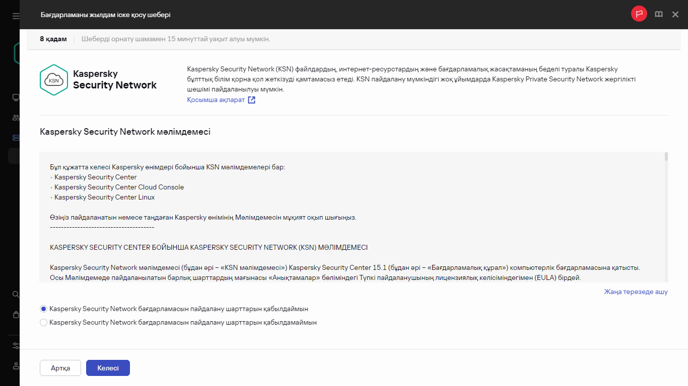Click the KSN statement text scrollbar
The height and width of the screenshot is (386, 688).
(x=666, y=216)
